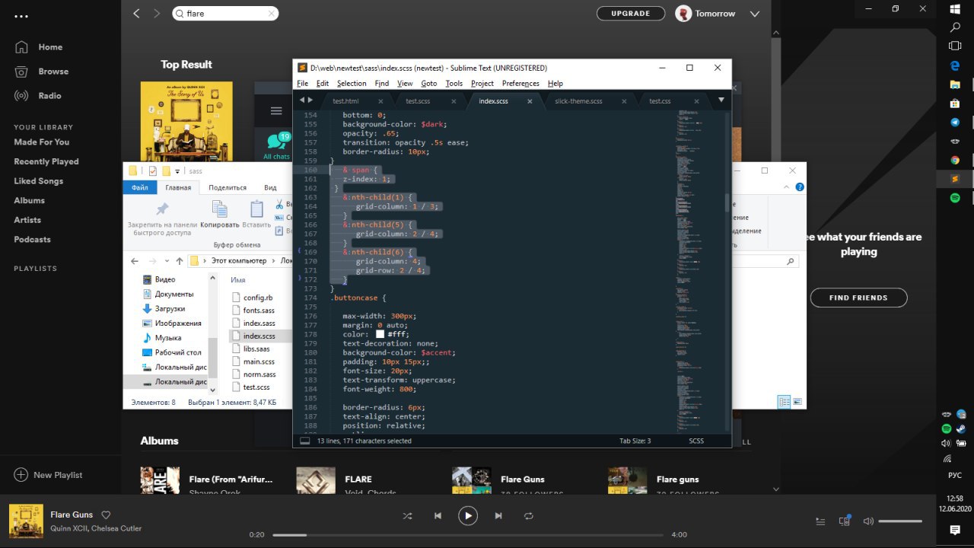Click the song progress bar
Screen dimensions: 974x548
pos(468,535)
